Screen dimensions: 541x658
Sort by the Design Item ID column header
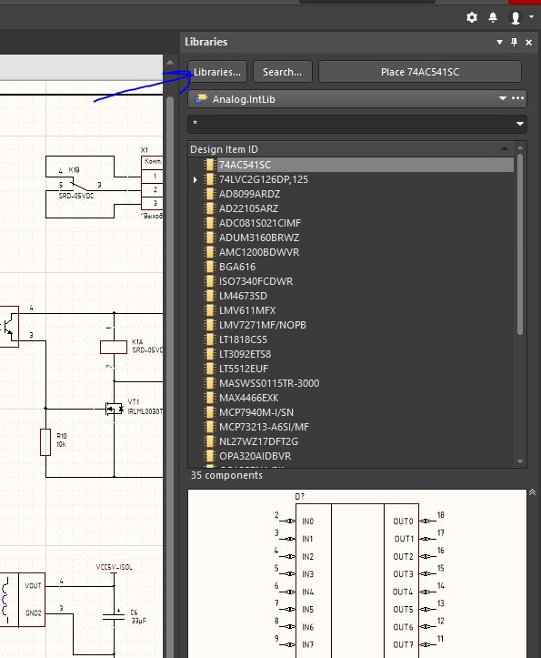tap(349, 149)
